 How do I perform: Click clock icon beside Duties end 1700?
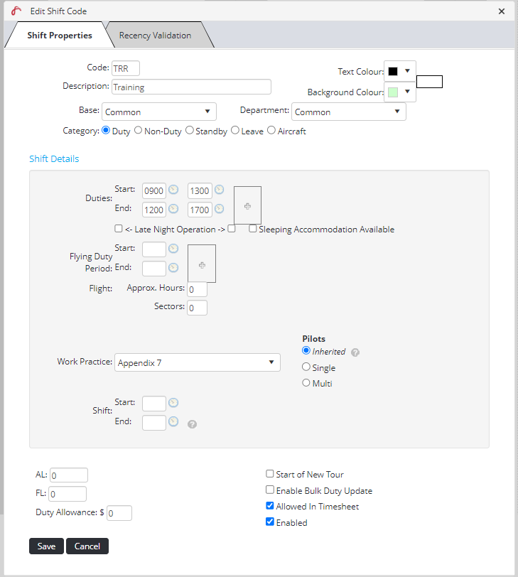point(219,209)
